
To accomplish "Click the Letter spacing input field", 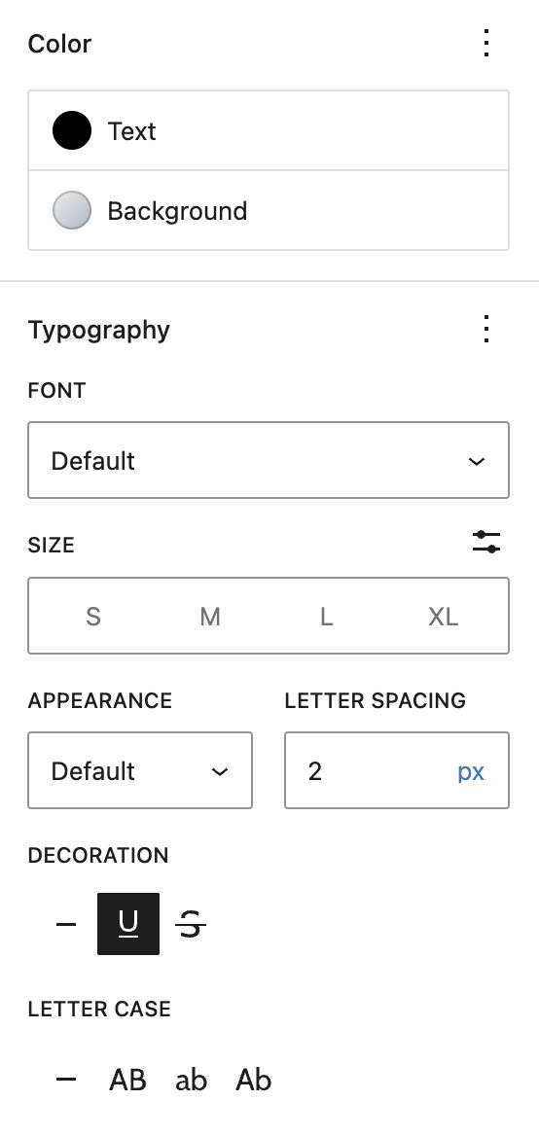I will coord(368,771).
